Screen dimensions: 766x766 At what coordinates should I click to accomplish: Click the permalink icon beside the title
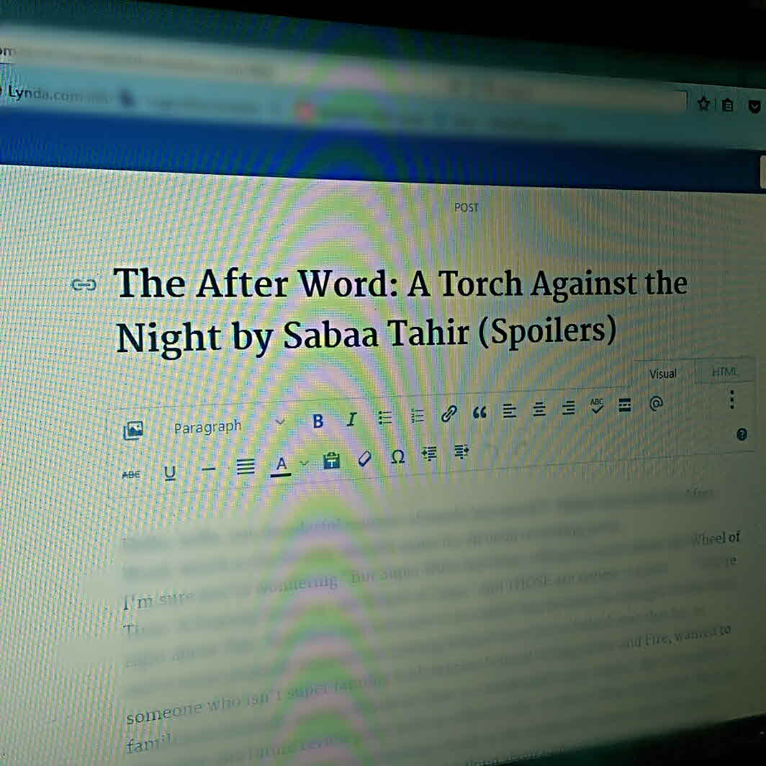point(84,285)
